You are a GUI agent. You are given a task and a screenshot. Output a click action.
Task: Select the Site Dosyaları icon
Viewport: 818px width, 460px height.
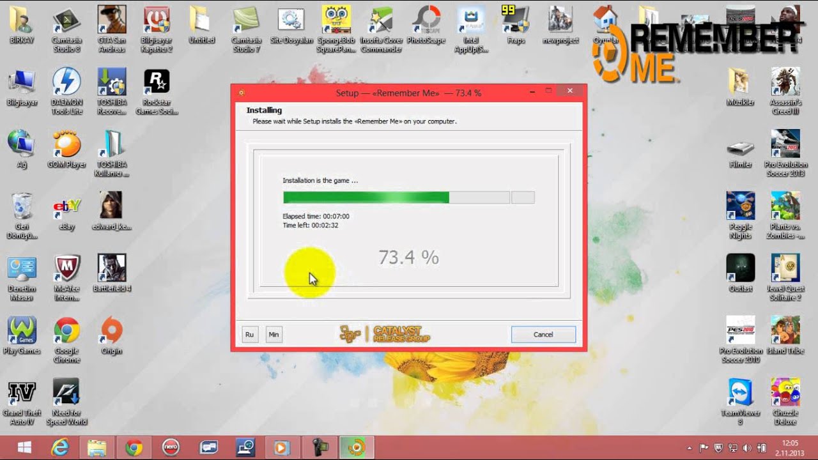point(291,26)
